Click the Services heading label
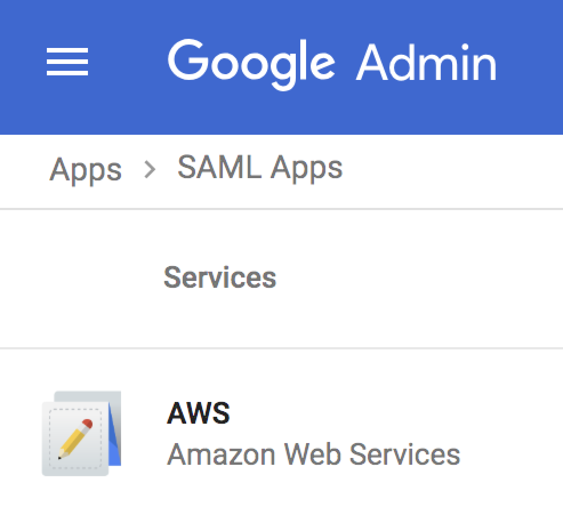 coord(220,277)
